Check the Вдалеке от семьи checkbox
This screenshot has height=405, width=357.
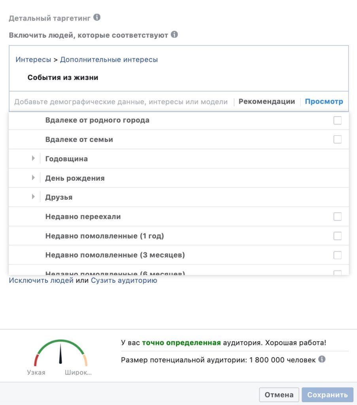[x=337, y=139]
